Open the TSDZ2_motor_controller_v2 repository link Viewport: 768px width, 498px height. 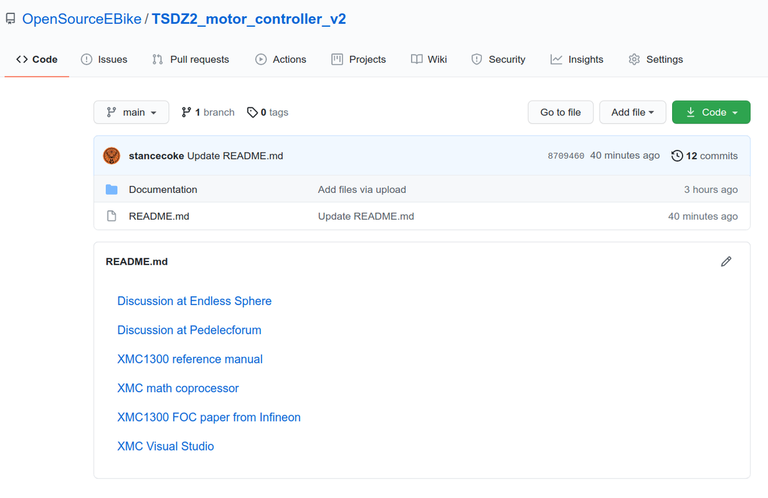[x=249, y=19]
